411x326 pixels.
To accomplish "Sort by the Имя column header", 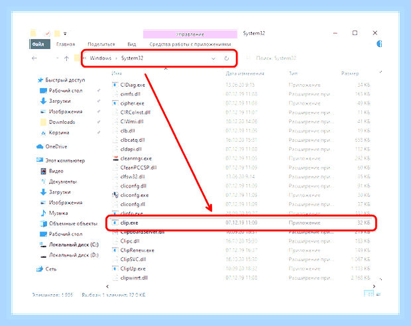I will coord(117,74).
